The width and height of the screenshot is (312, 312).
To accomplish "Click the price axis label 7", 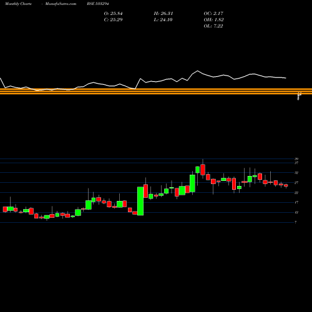I will point(296,222).
